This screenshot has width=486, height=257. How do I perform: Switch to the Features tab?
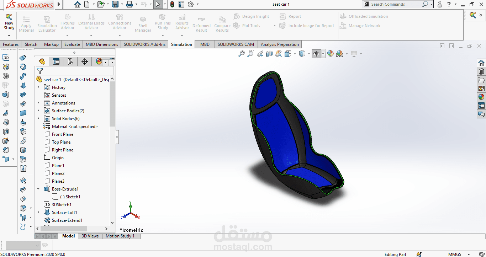click(x=11, y=44)
